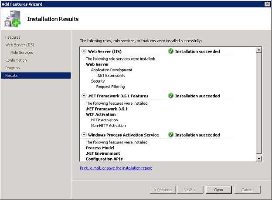272x200 pixels.
Task: Open the Print, e-mail, or save installation report link
Action: coord(116,168)
